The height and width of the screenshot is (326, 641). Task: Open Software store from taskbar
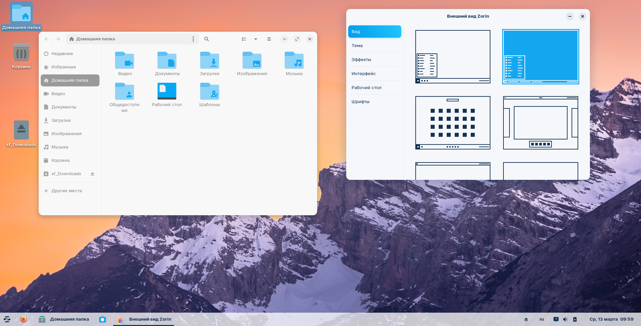tap(102, 319)
